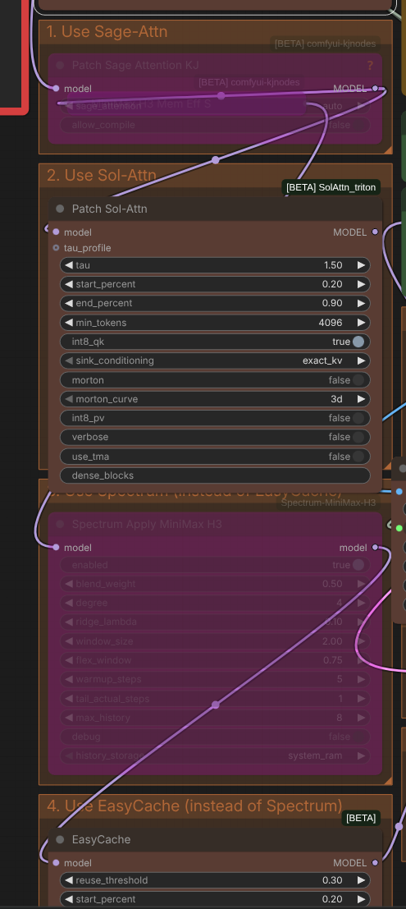Click the collapse dot on Spectrum Apply MiniMax H3

pos(60,524)
